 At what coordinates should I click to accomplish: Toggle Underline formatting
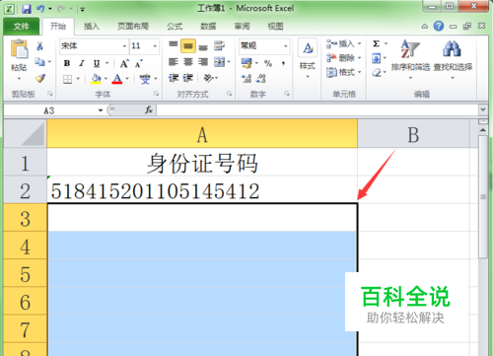coord(97,63)
